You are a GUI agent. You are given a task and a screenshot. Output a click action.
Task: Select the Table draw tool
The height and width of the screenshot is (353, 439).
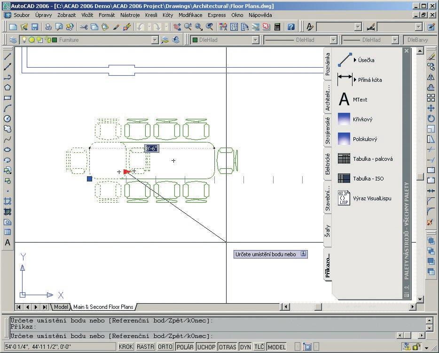click(8, 232)
